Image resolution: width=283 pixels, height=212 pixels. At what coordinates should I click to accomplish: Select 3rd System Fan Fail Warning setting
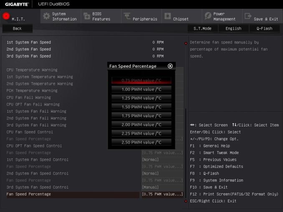point(36,125)
